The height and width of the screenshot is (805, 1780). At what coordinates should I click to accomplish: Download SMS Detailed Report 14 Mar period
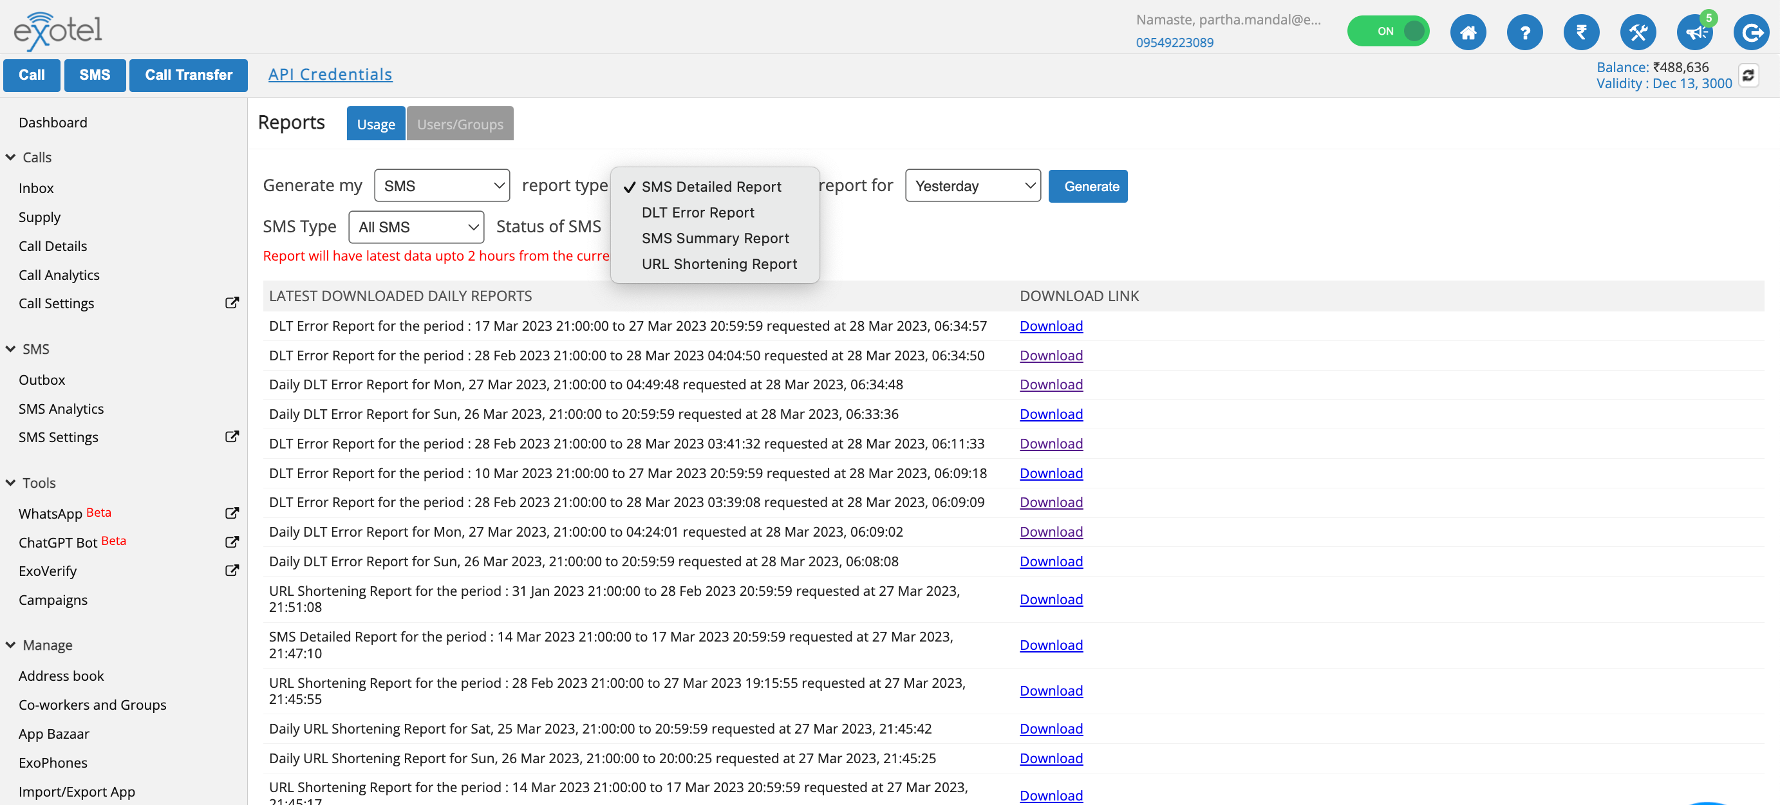coord(1051,645)
